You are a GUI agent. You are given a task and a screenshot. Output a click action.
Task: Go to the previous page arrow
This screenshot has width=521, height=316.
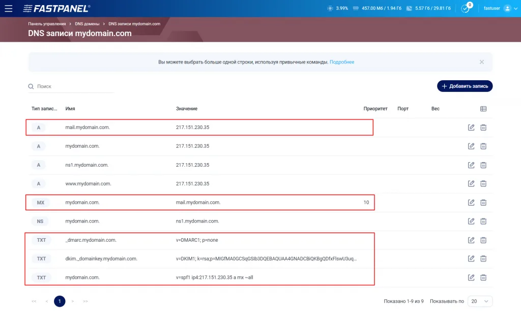tap(47, 301)
